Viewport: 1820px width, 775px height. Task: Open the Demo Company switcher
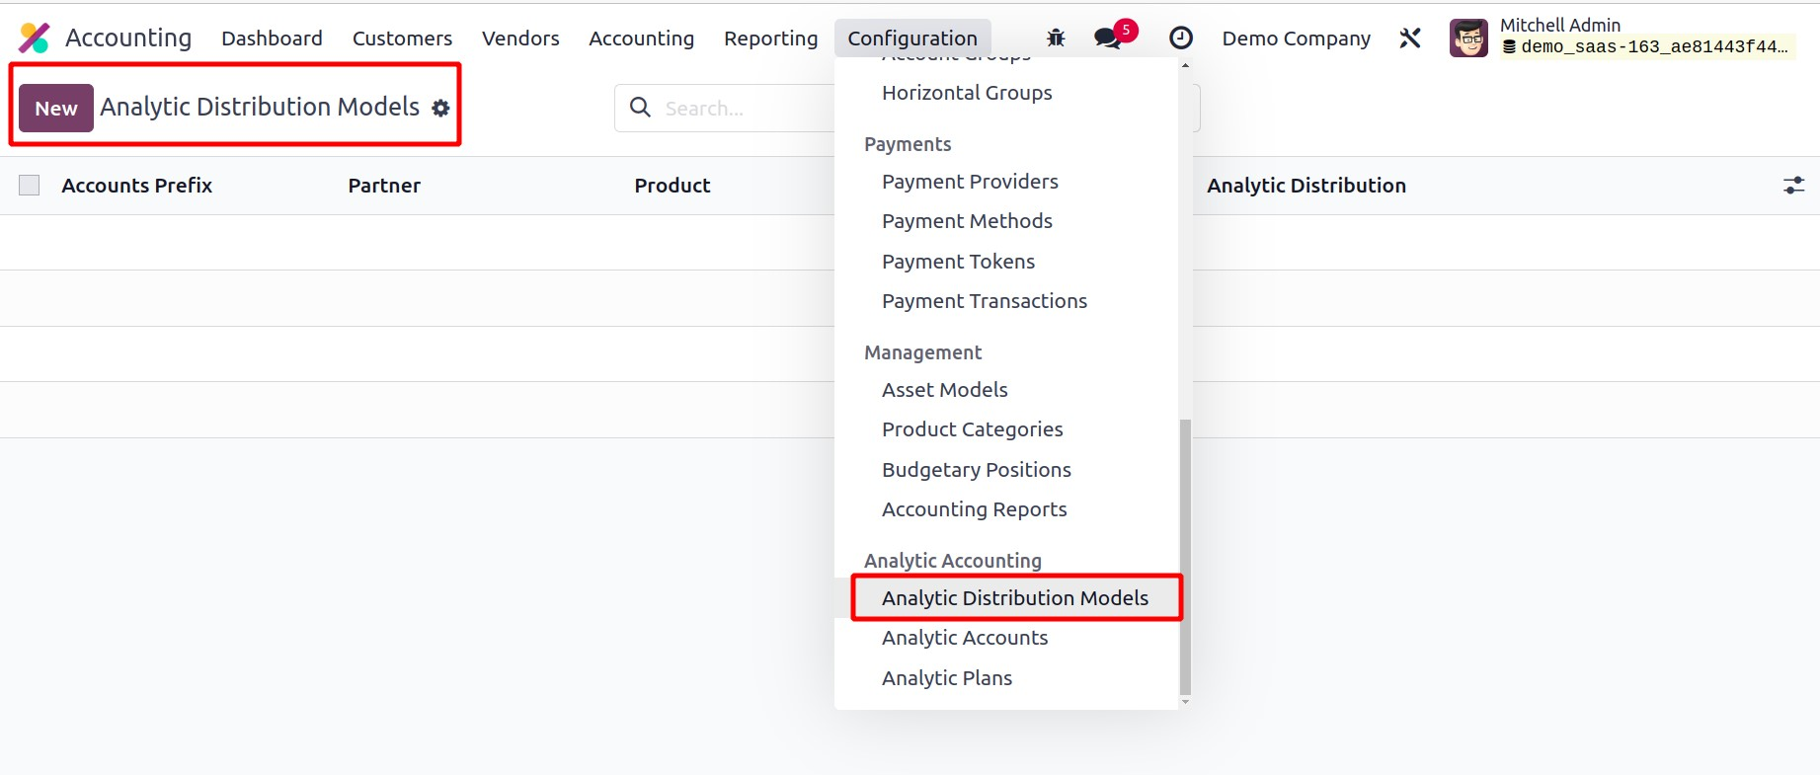pos(1296,39)
